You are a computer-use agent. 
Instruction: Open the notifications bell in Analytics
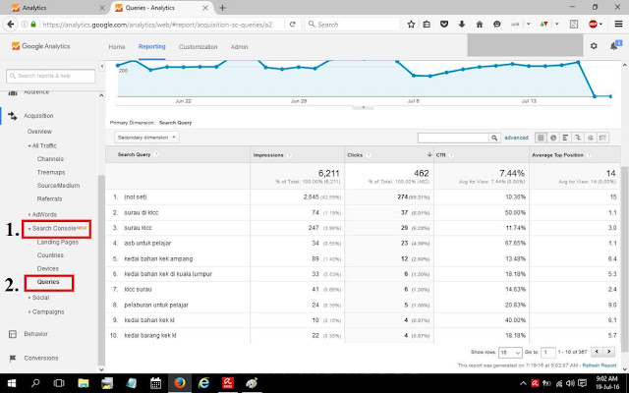[x=614, y=46]
